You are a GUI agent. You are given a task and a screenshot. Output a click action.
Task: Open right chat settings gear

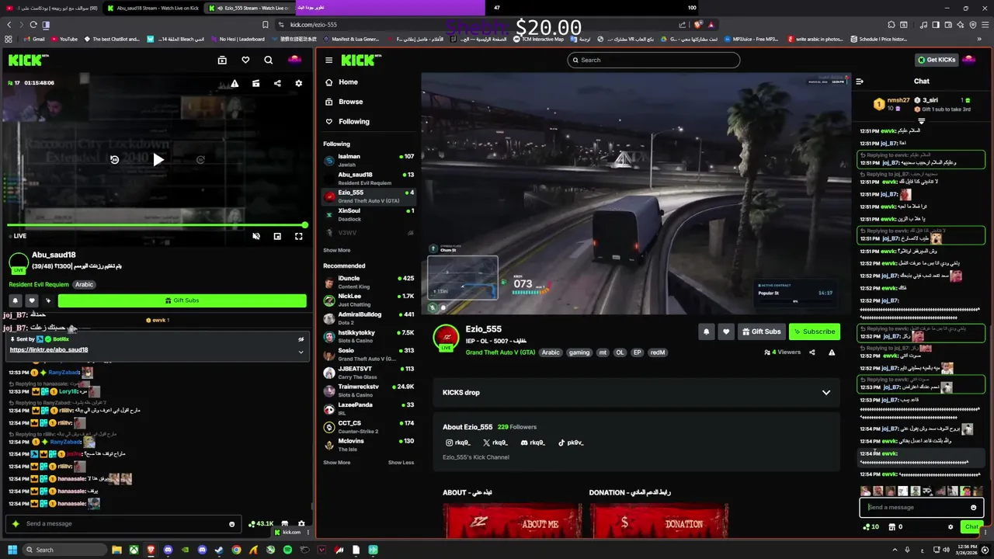tap(951, 527)
